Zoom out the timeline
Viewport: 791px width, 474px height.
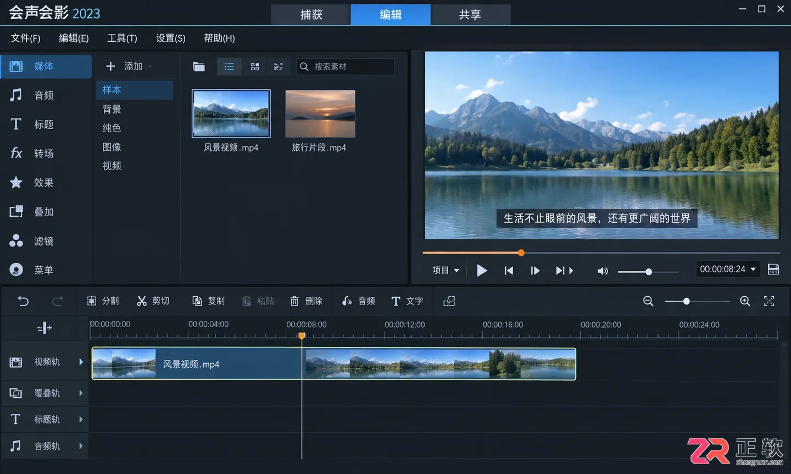[648, 301]
